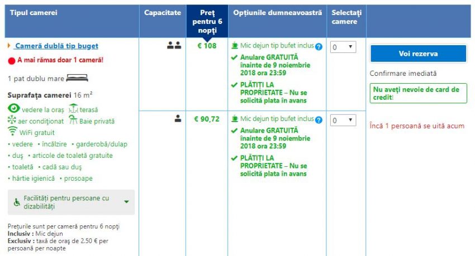Click the red dot availability warning icon
Image resolution: width=475 pixels, height=256 pixels.
point(11,60)
